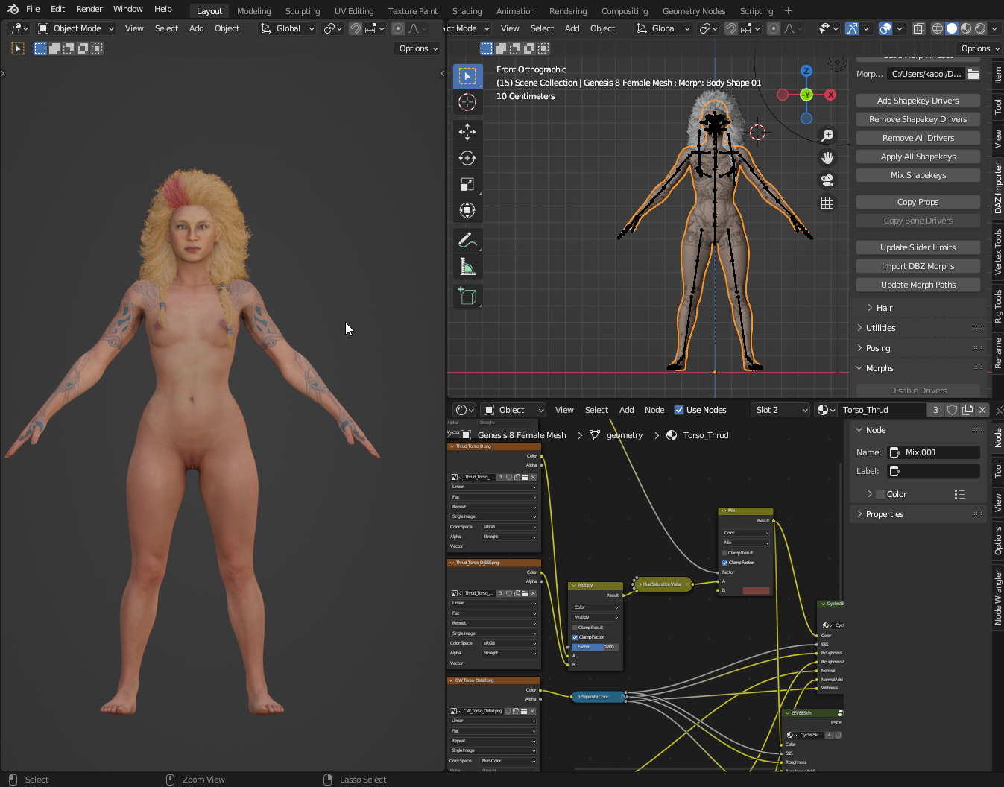Switch perspective/orthographic with grid gizmo

(x=827, y=203)
